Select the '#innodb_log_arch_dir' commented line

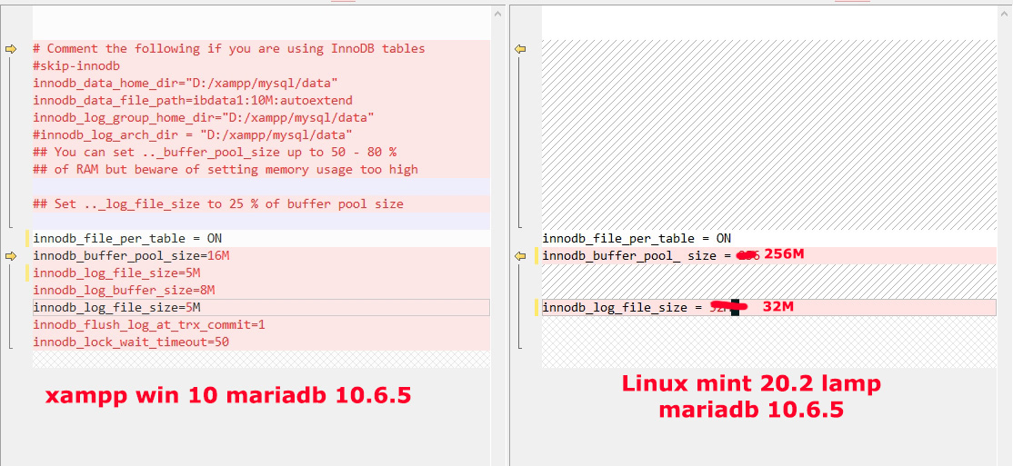coord(261,134)
